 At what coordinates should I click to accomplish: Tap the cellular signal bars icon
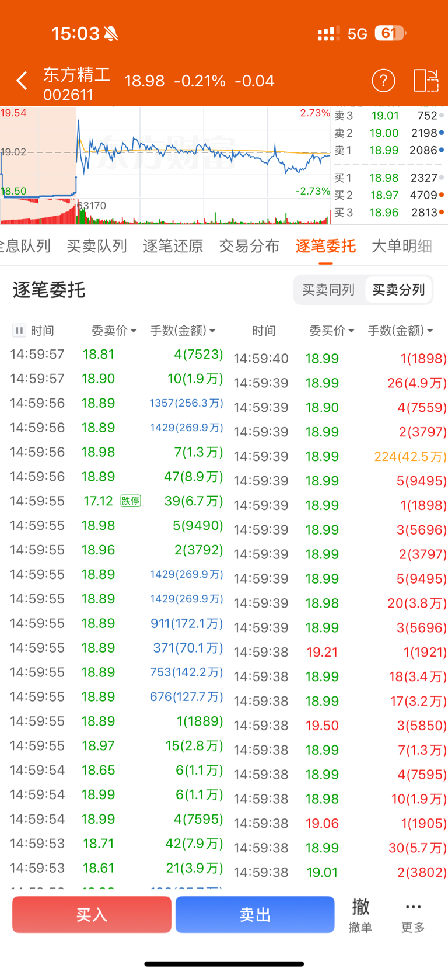328,34
